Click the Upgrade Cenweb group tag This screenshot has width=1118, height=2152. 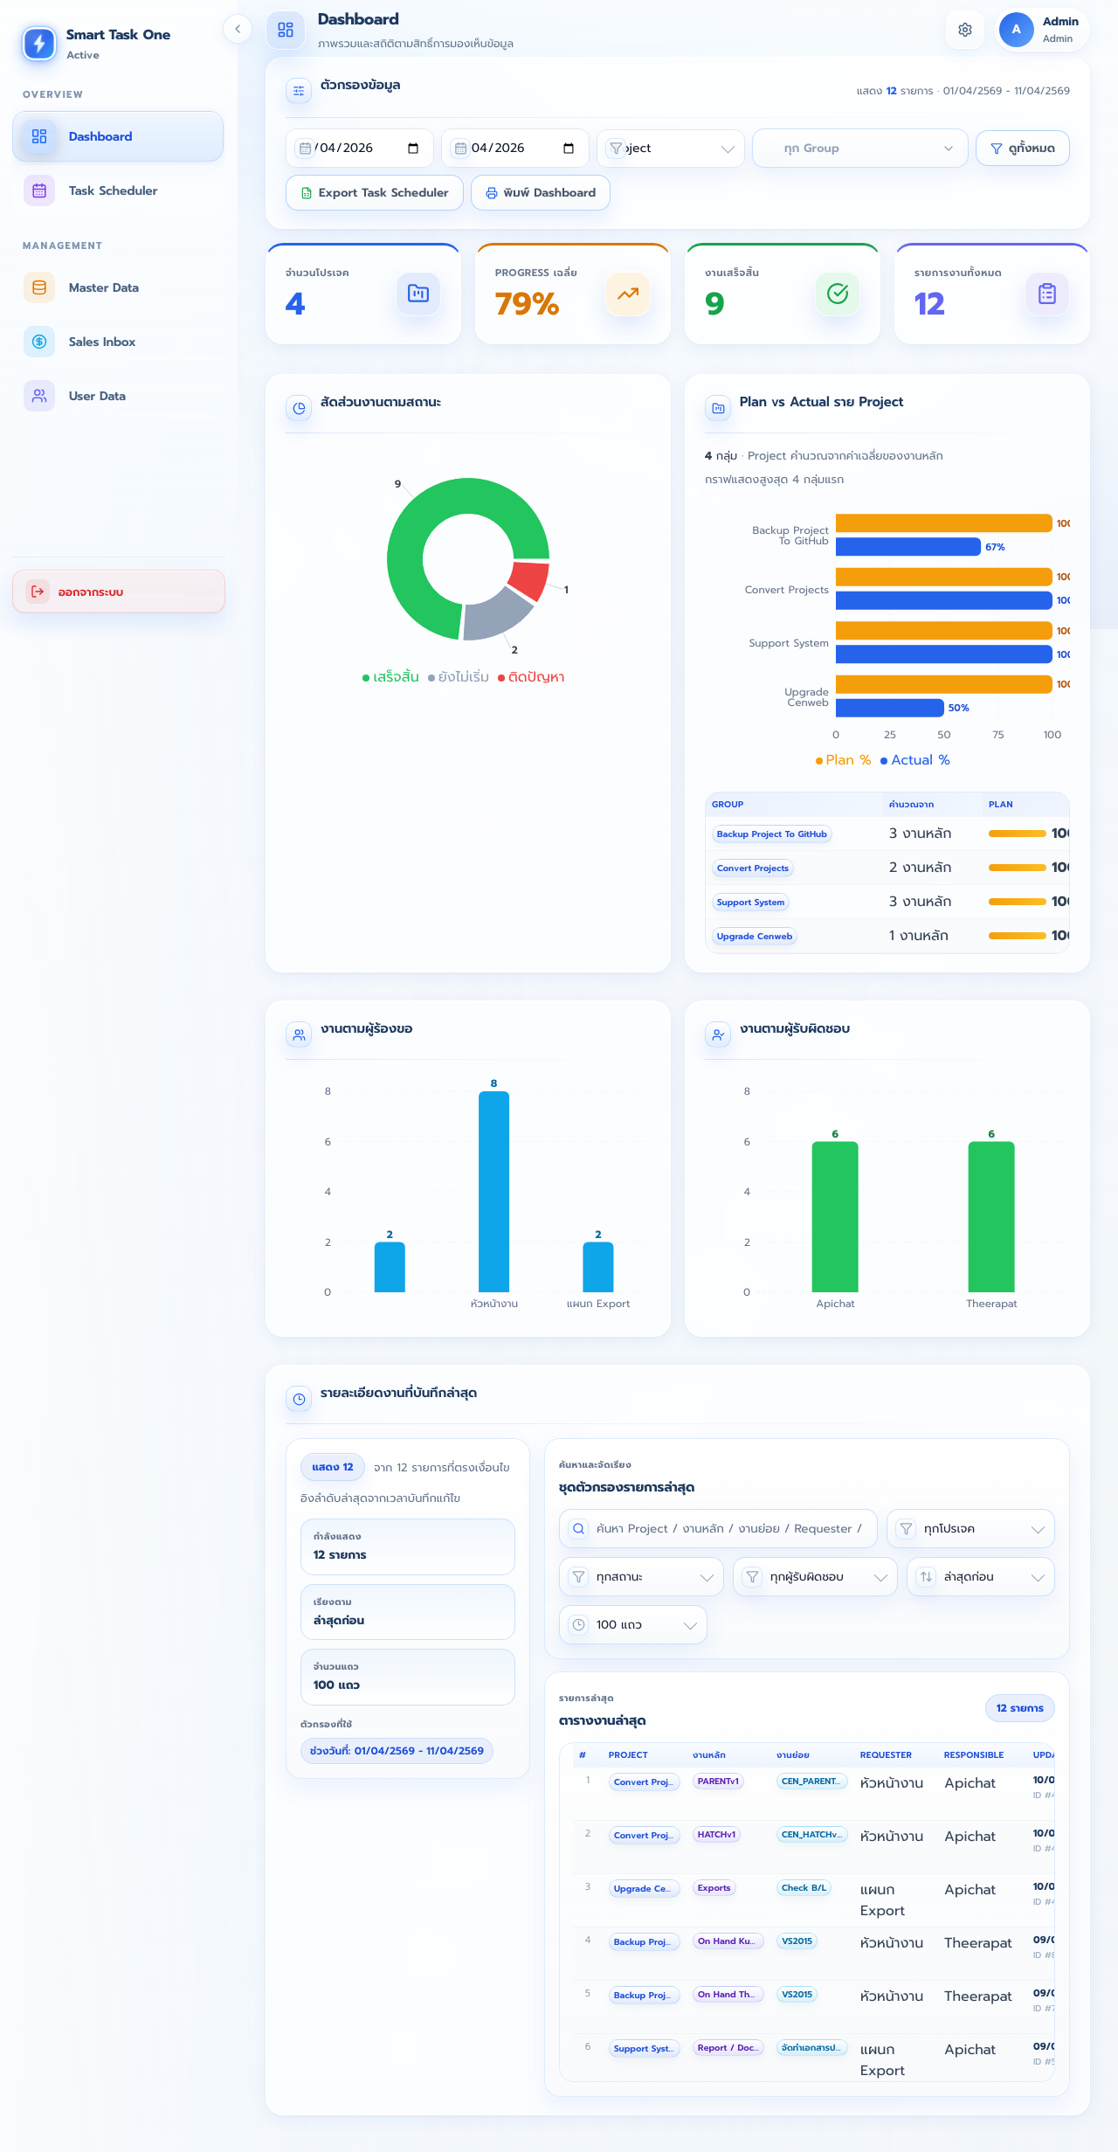tap(755, 937)
